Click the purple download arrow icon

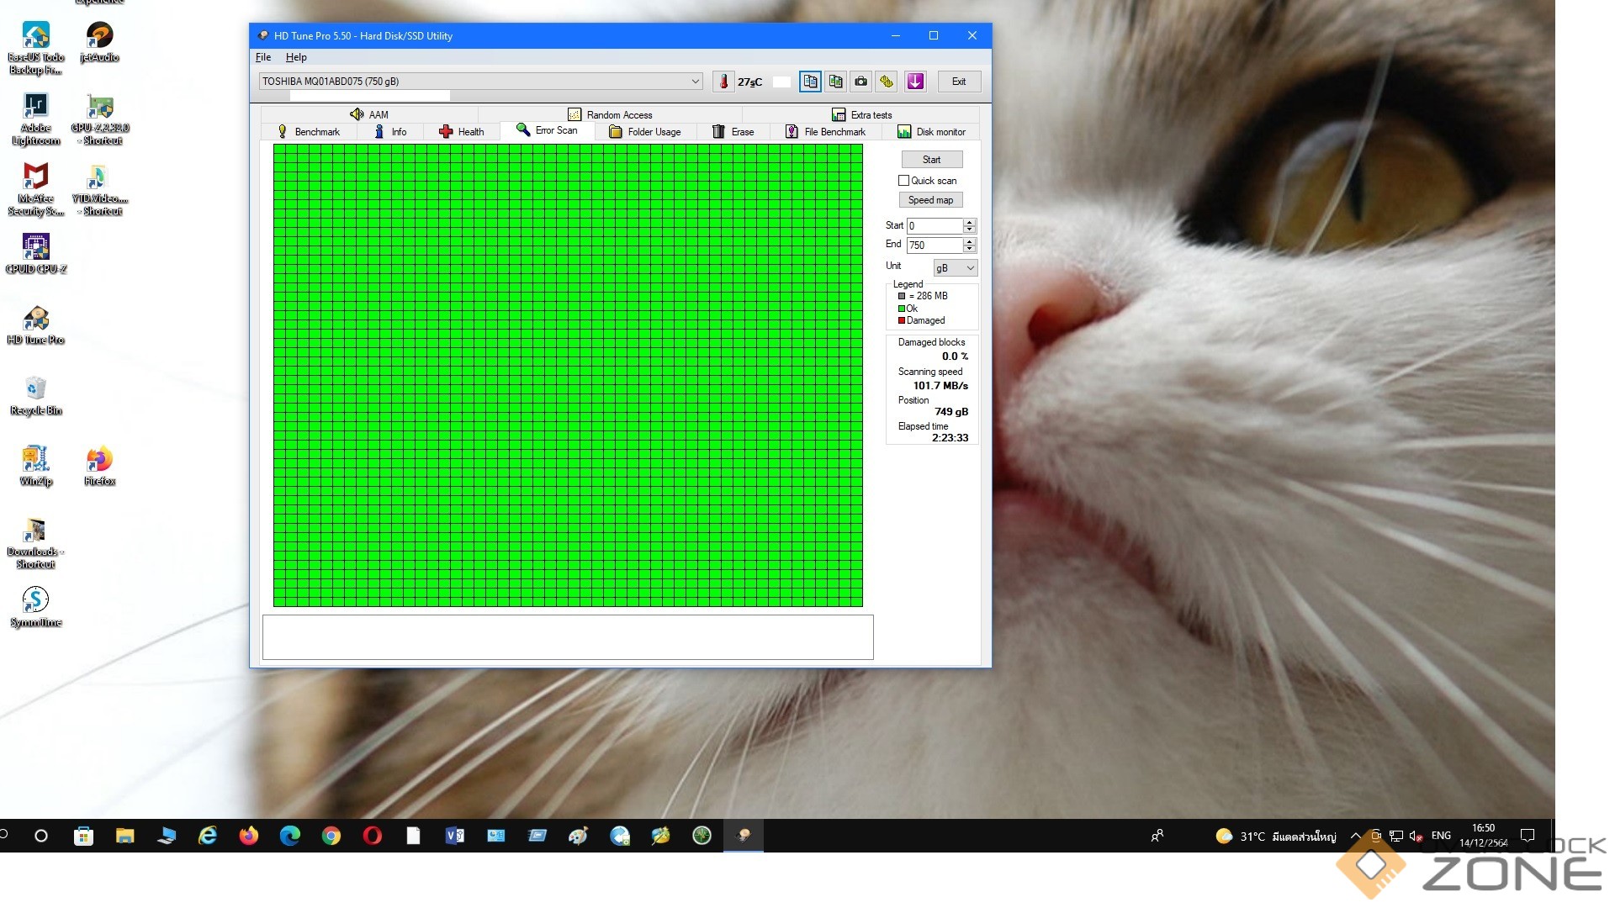pos(915,82)
